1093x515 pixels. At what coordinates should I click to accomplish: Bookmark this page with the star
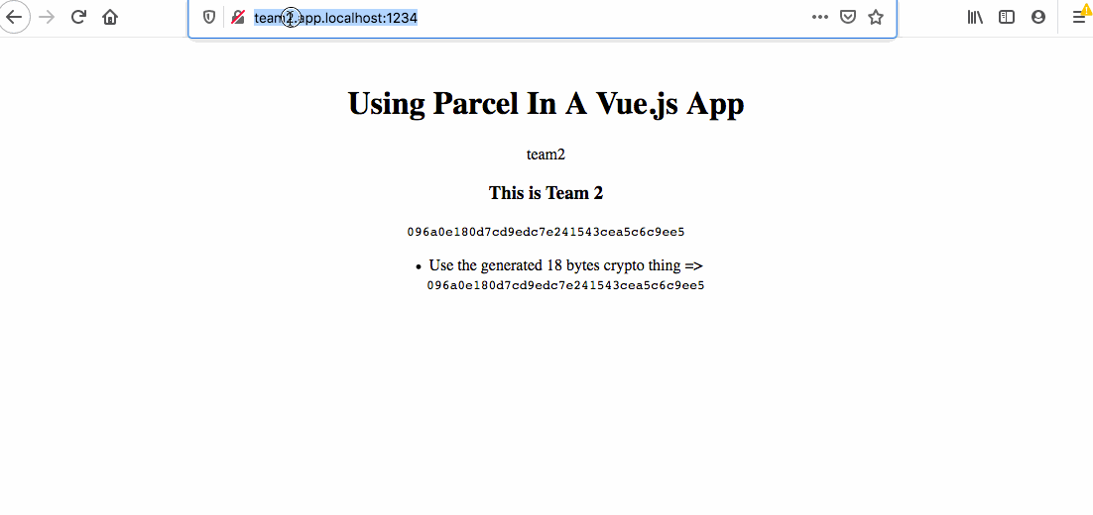[876, 18]
